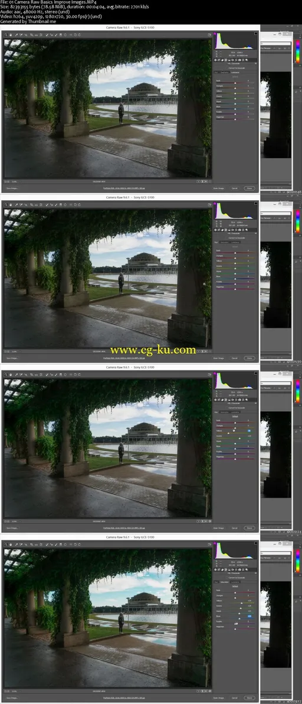Click the Default link in the third frame
Image resolution: width=302 pixels, height=704 pixels.
235,416
